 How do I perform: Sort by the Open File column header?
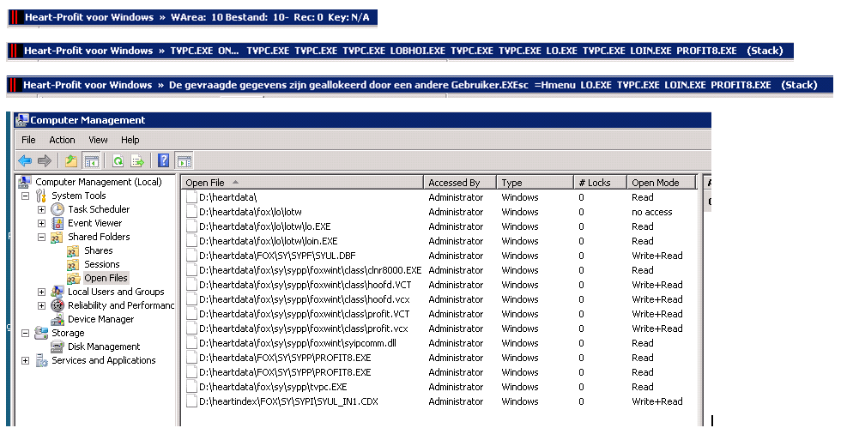tap(302, 183)
